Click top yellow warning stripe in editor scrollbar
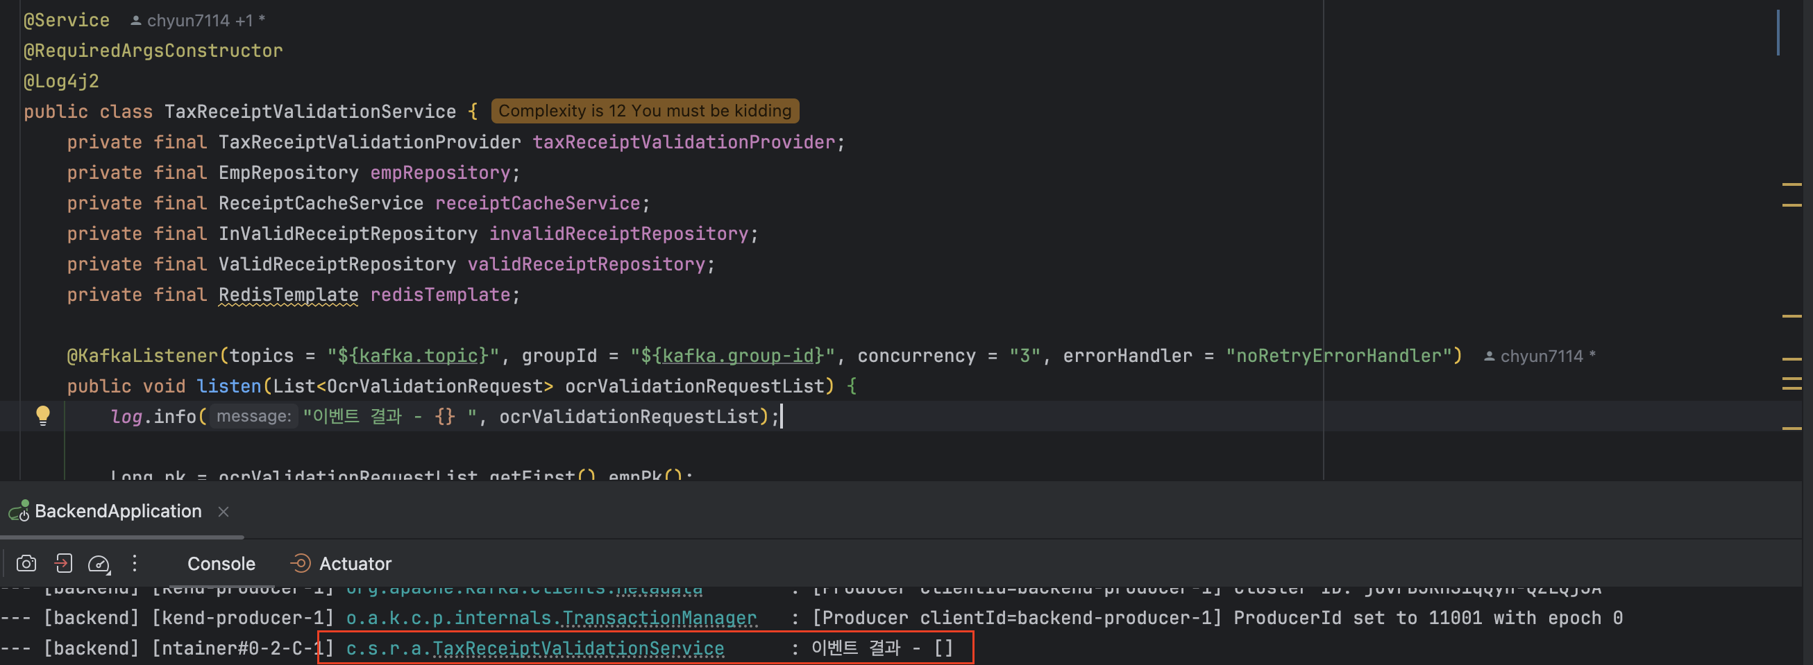This screenshot has width=1813, height=665. point(1791,184)
